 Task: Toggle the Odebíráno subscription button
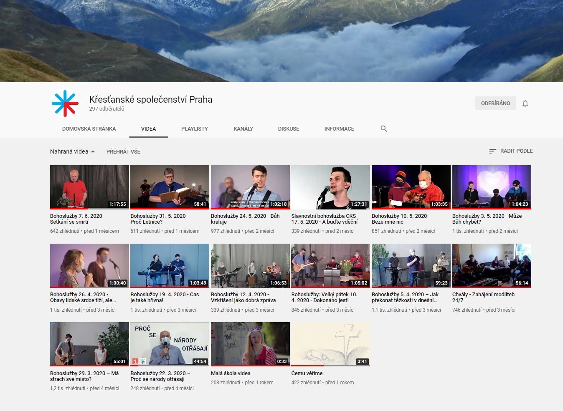click(495, 103)
